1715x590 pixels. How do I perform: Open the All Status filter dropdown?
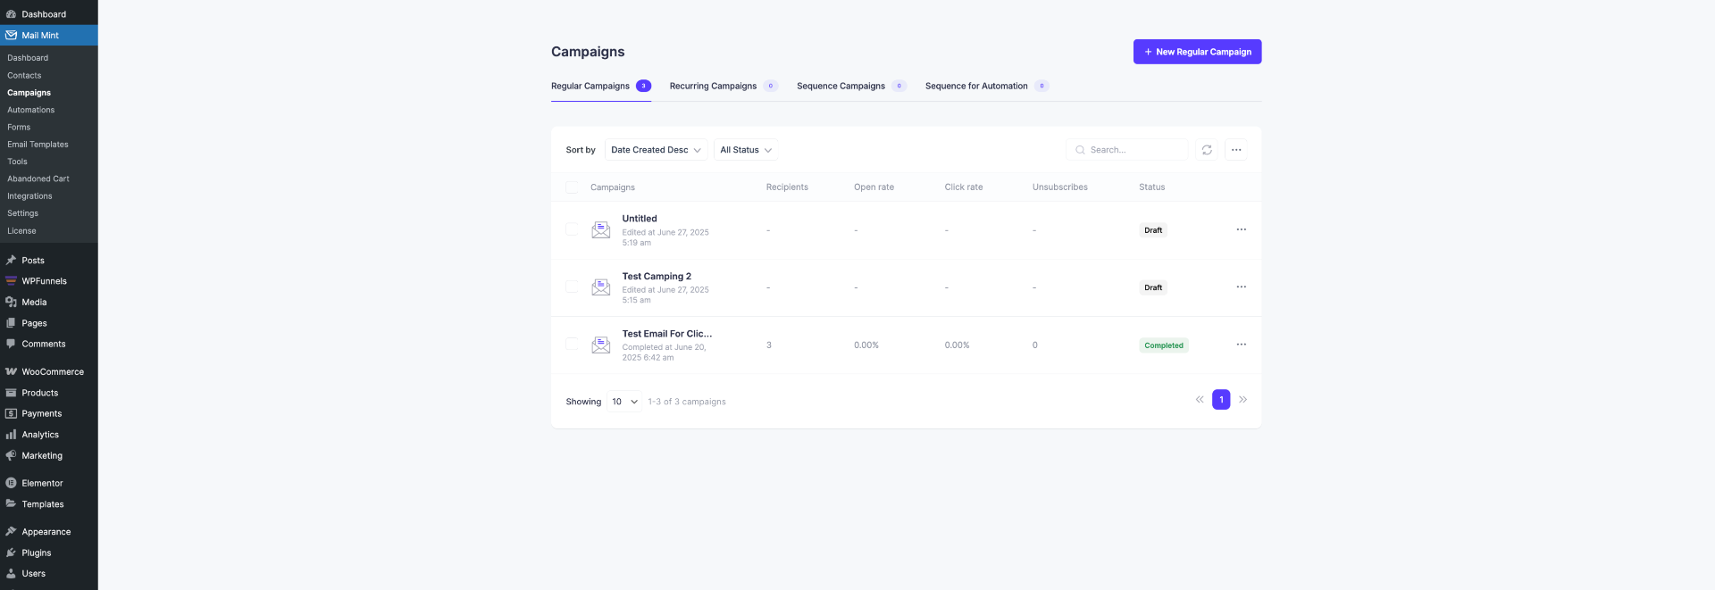pyautogui.click(x=746, y=150)
